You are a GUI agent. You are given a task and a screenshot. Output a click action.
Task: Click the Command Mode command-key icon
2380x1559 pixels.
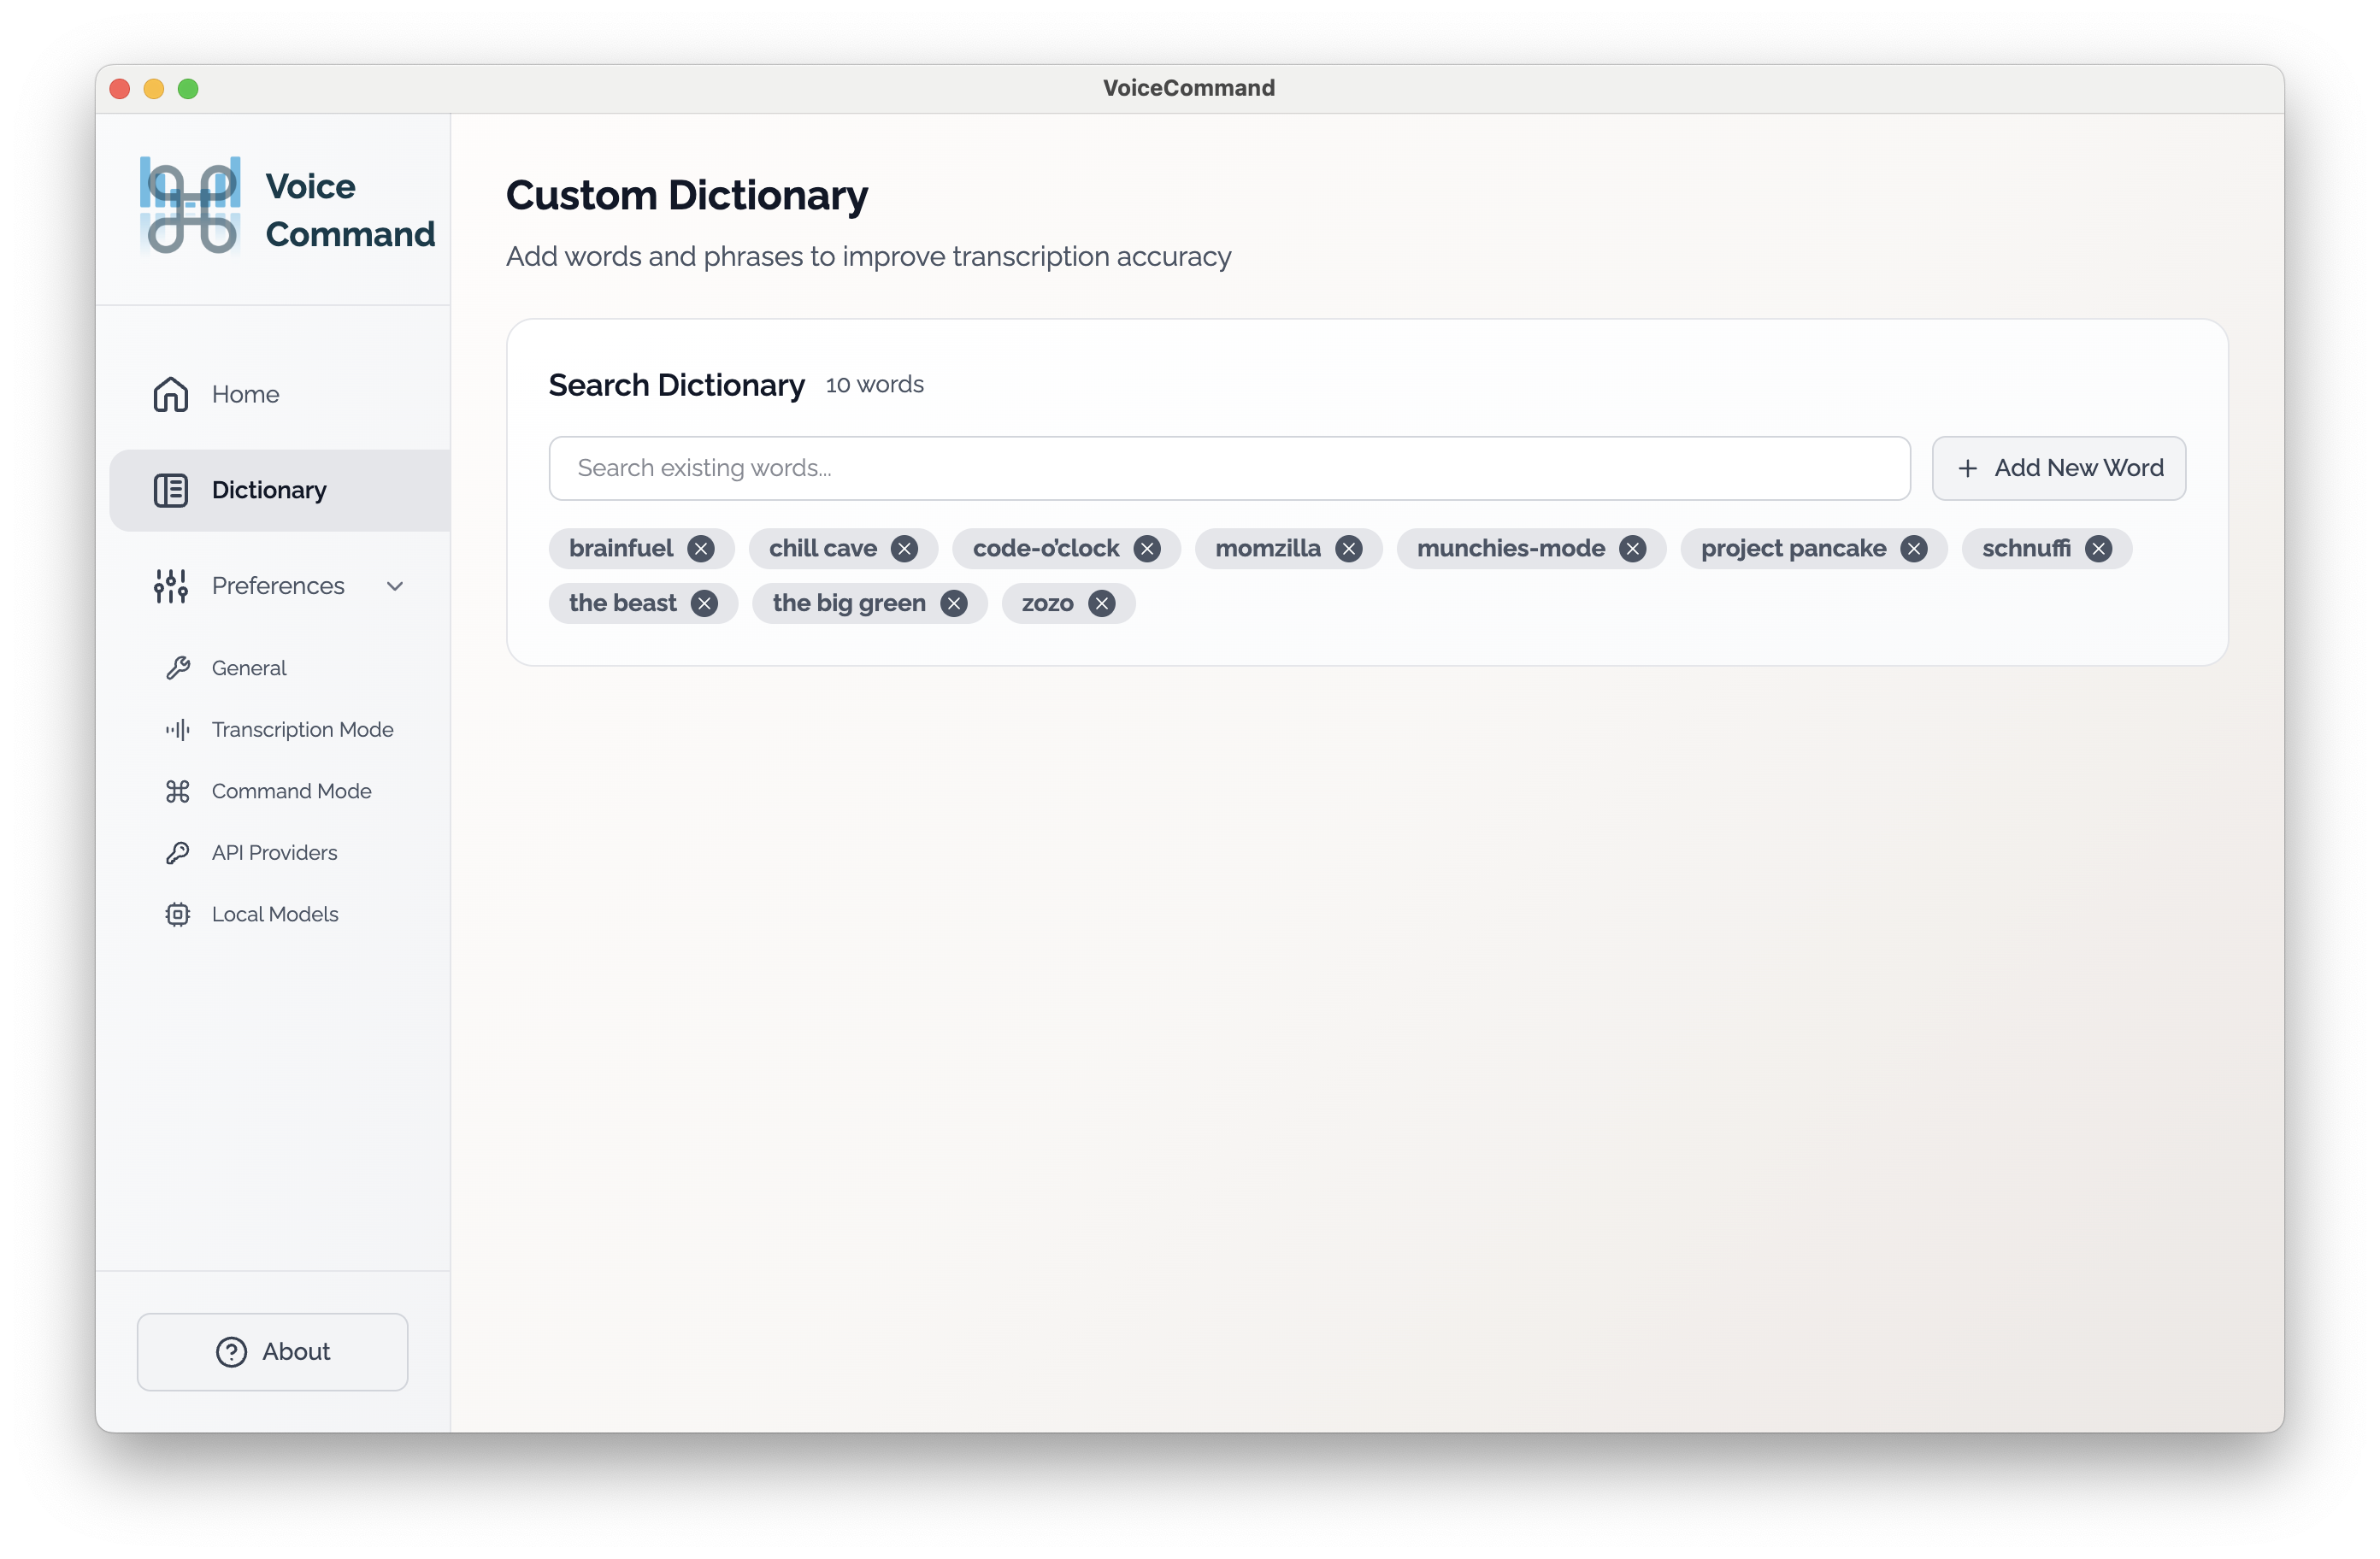coord(178,791)
